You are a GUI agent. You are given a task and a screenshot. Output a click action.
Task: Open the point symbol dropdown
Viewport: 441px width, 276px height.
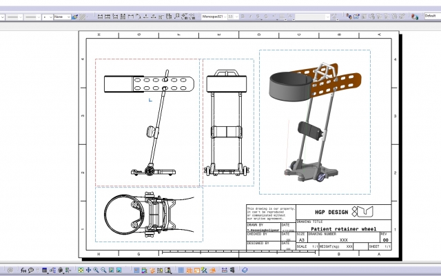point(48,17)
